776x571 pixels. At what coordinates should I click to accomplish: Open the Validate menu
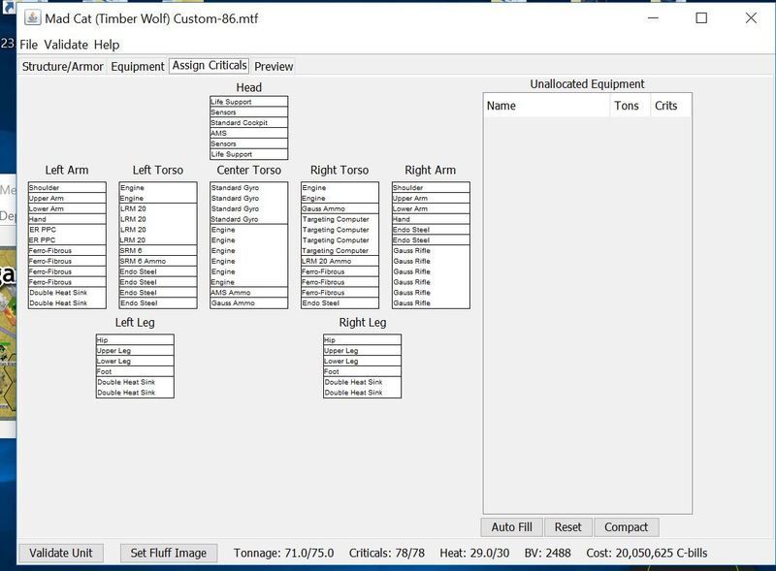pyautogui.click(x=66, y=45)
